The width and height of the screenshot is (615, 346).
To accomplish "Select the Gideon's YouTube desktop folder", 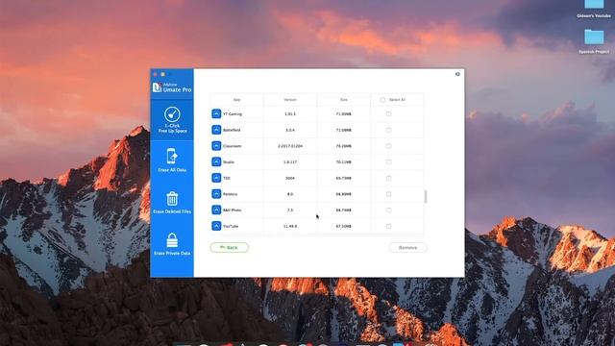I will [x=594, y=9].
